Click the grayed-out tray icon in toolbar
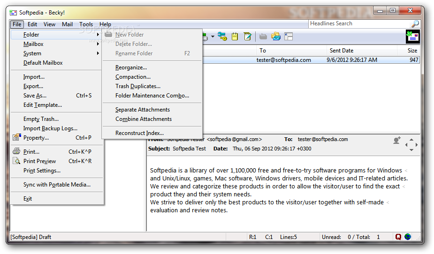 (x=263, y=37)
